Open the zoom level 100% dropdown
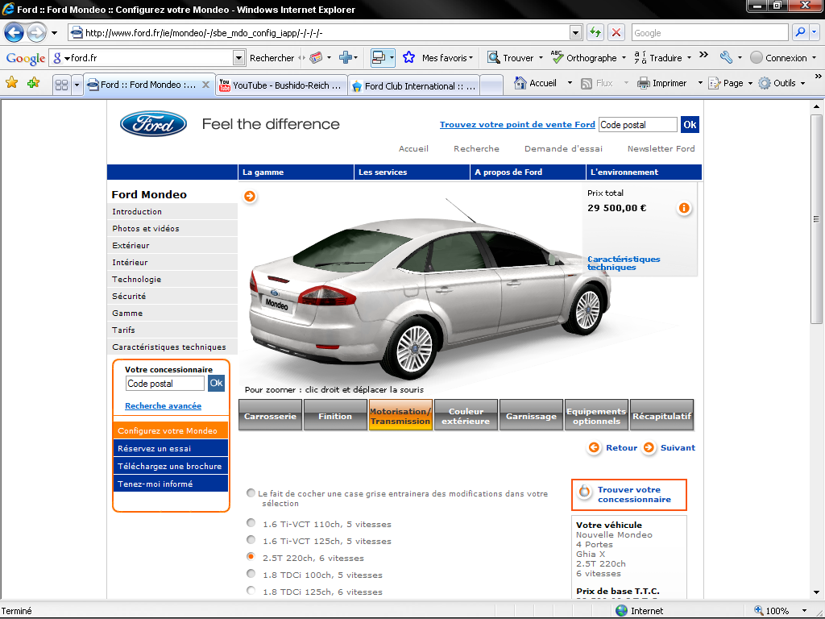Image resolution: width=825 pixels, height=619 pixels. 805,611
